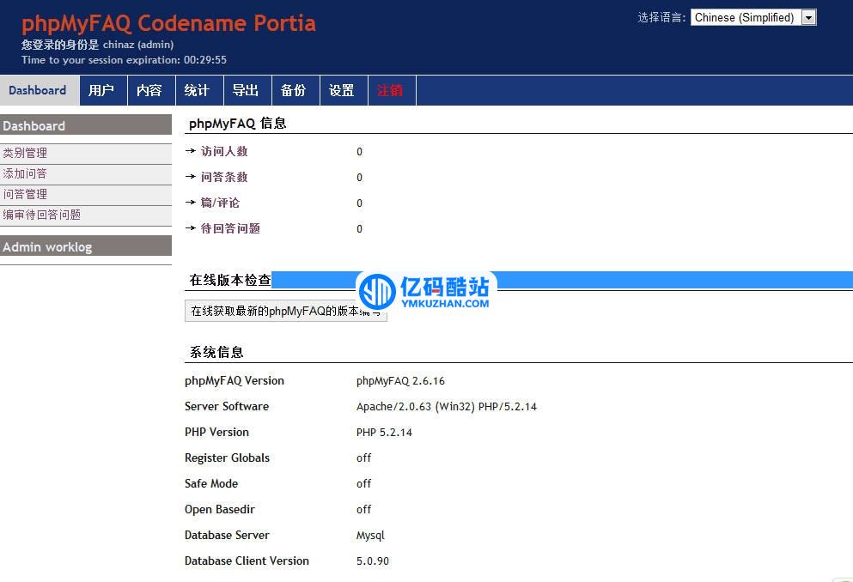Image resolution: width=853 pixels, height=582 pixels.
Task: Open 类别管理 in the sidebar
Action: pos(25,153)
